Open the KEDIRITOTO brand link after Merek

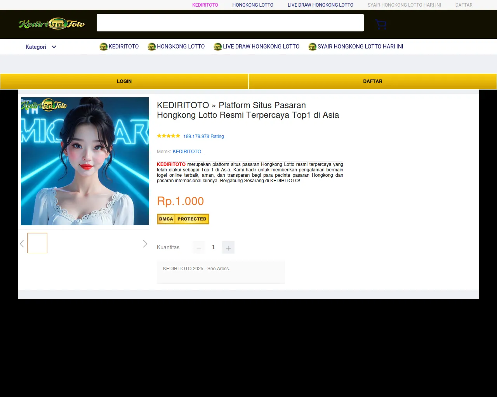(187, 152)
